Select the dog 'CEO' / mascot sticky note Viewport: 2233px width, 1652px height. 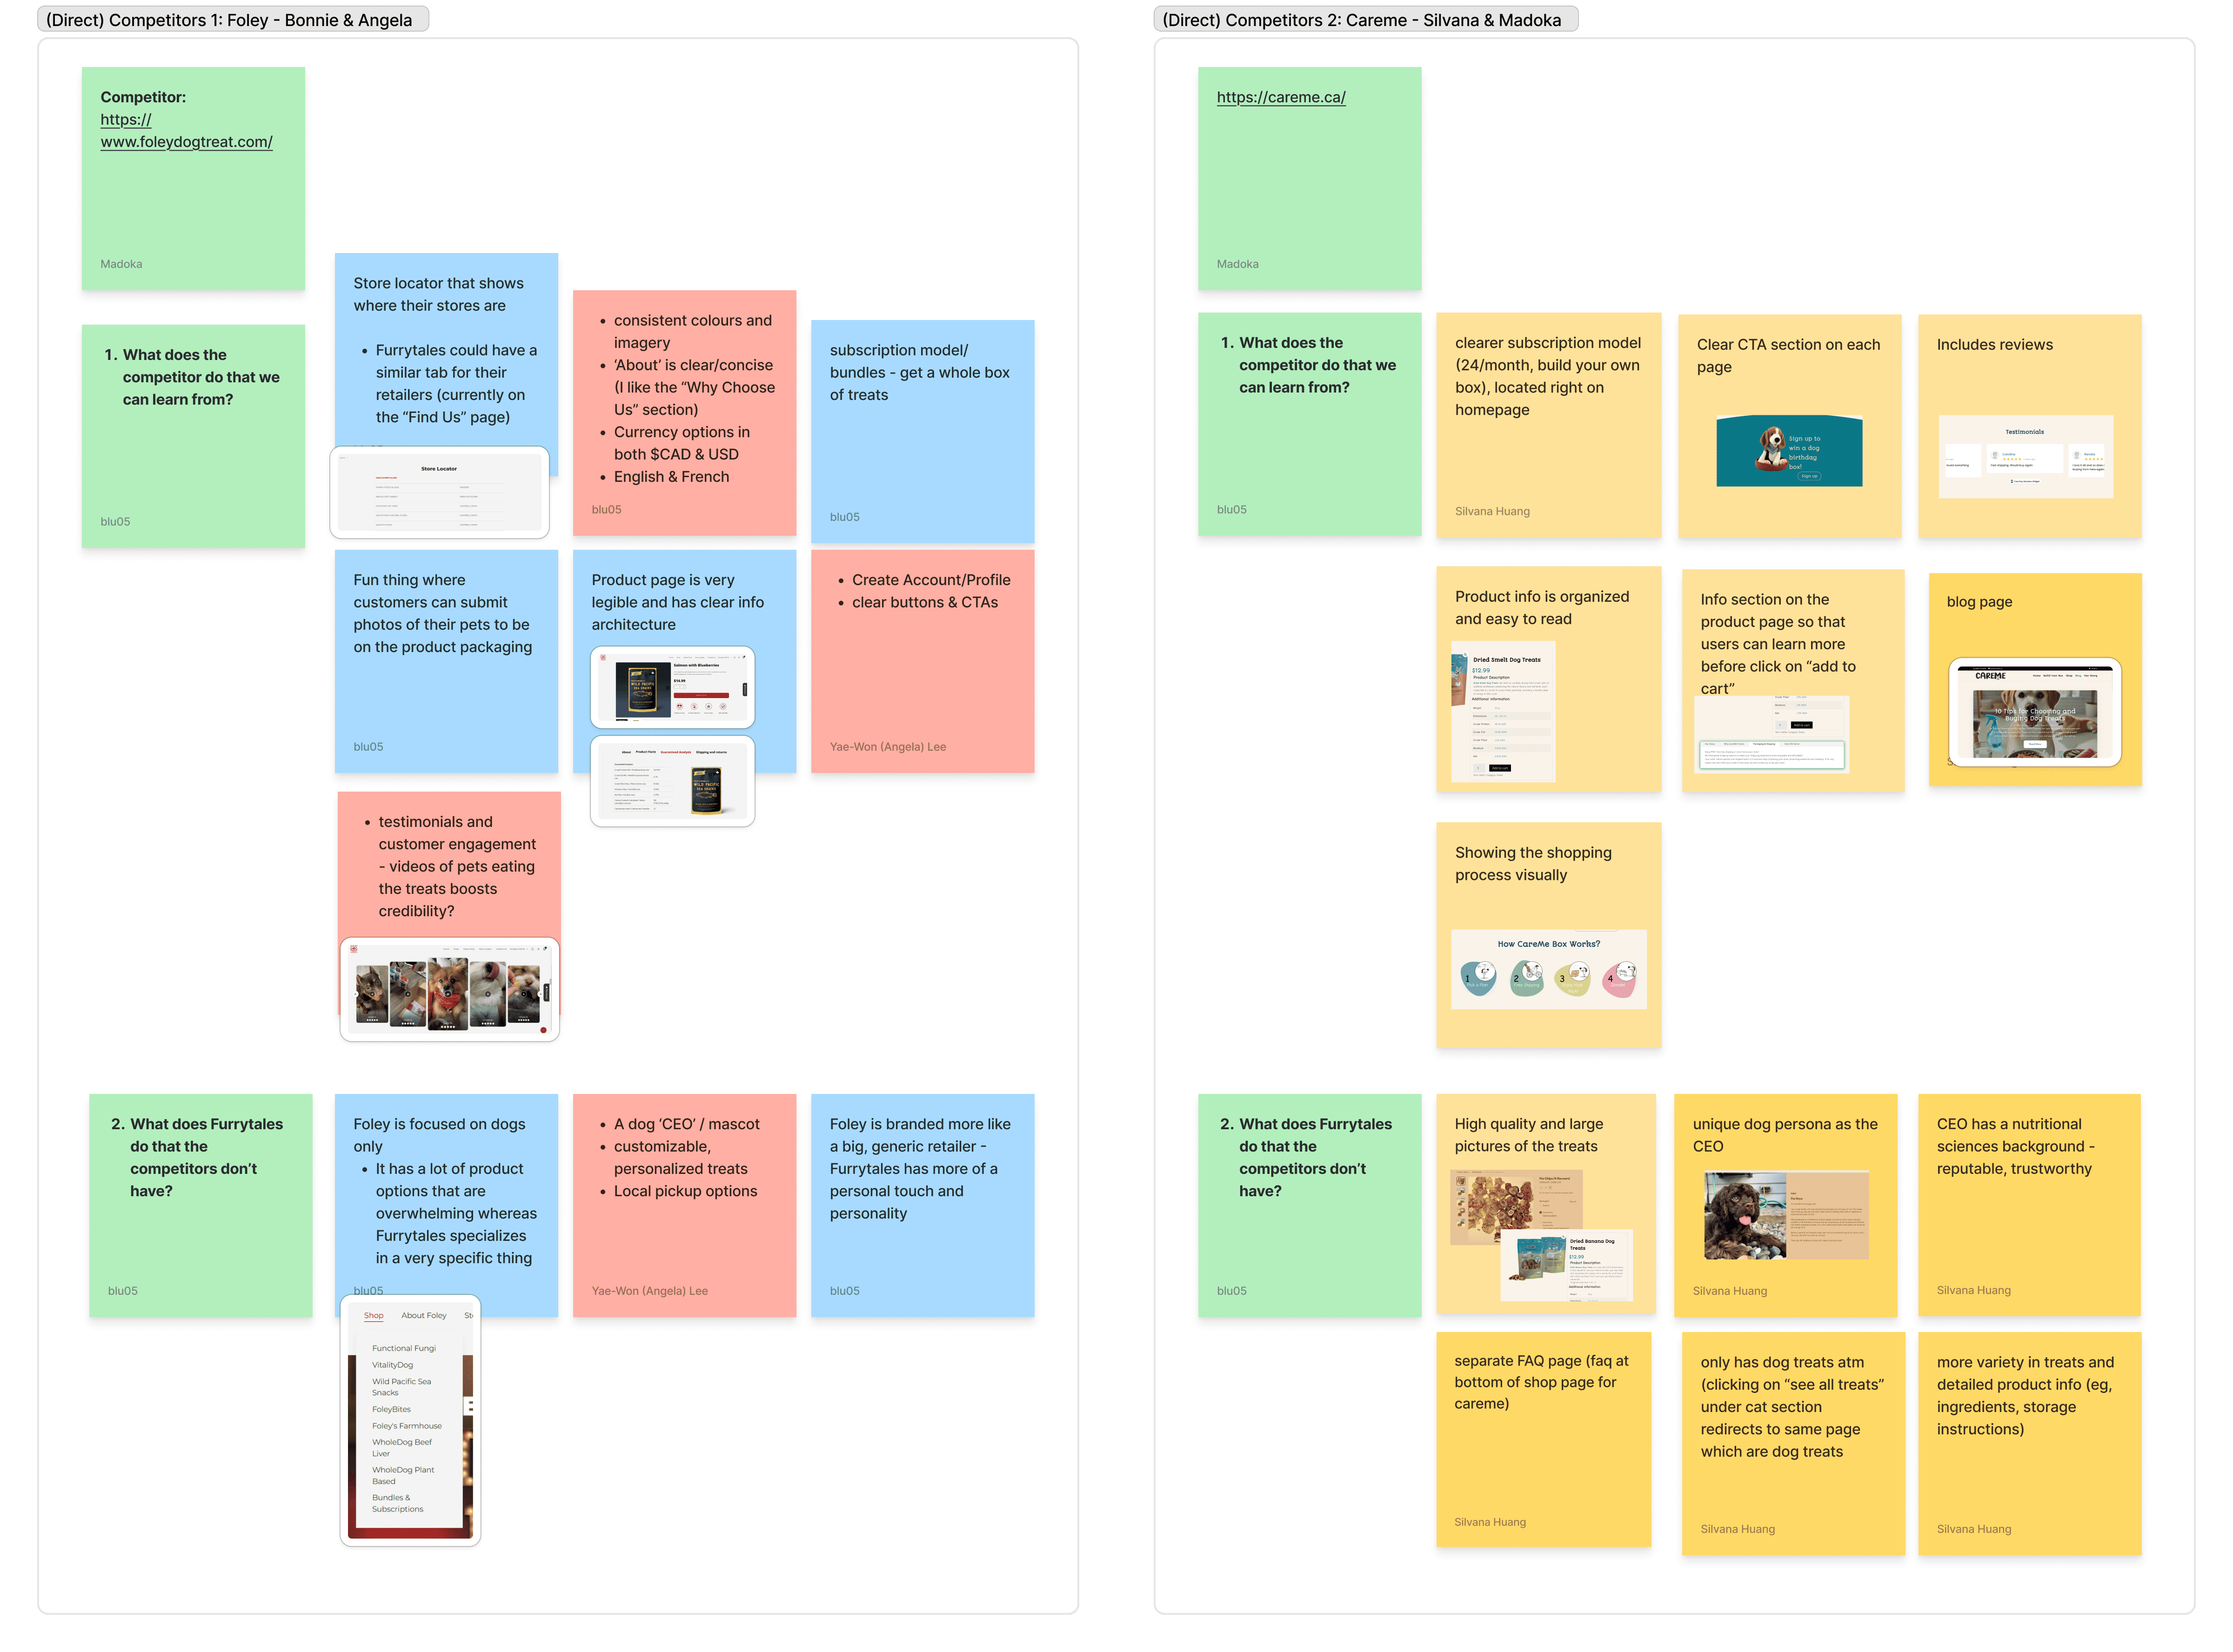(684, 1205)
